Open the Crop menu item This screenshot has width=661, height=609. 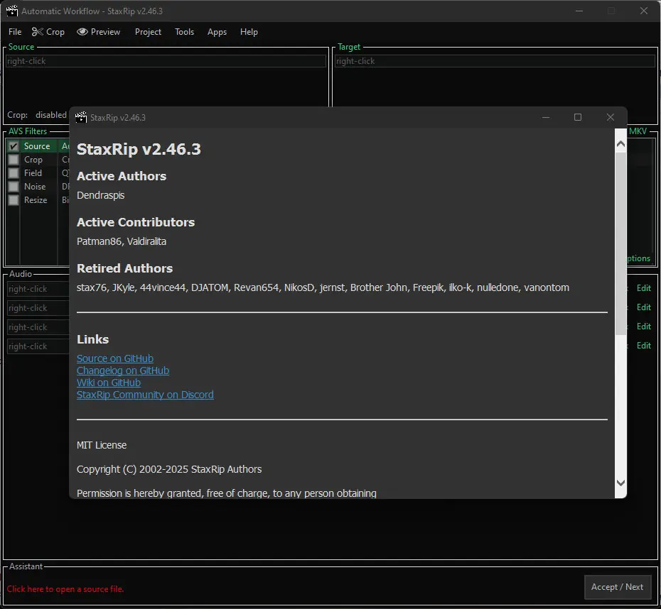tap(48, 32)
